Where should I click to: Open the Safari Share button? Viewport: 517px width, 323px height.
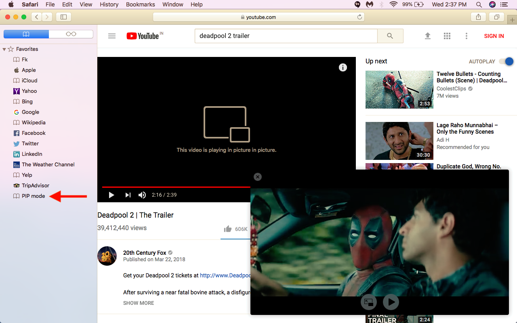point(478,17)
